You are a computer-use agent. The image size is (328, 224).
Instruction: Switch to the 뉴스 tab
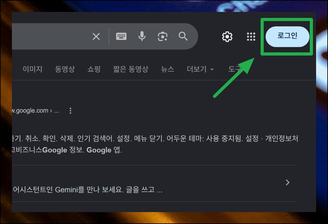coord(167,69)
